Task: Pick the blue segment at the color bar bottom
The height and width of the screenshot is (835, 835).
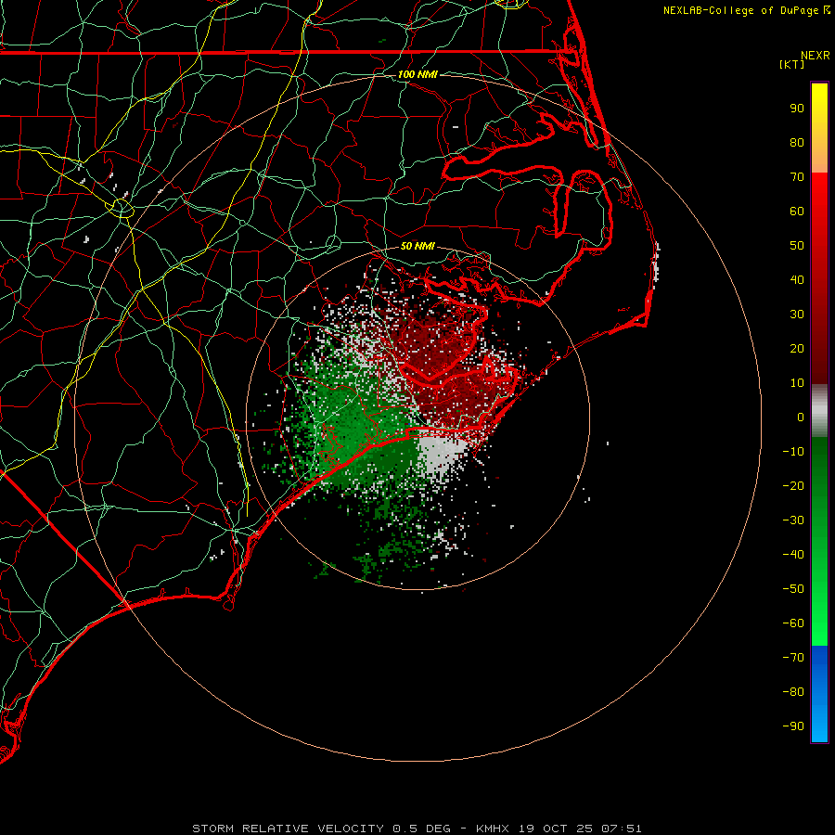Action: [819, 694]
